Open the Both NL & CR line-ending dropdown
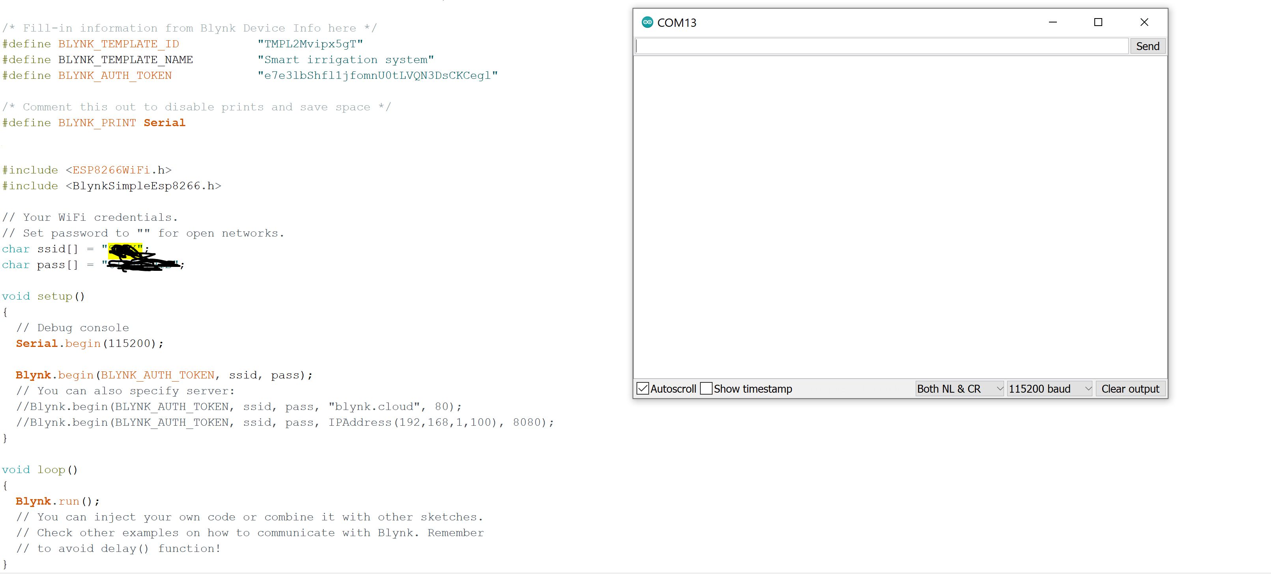Viewport: 1271px width, 574px height. pyautogui.click(x=959, y=389)
